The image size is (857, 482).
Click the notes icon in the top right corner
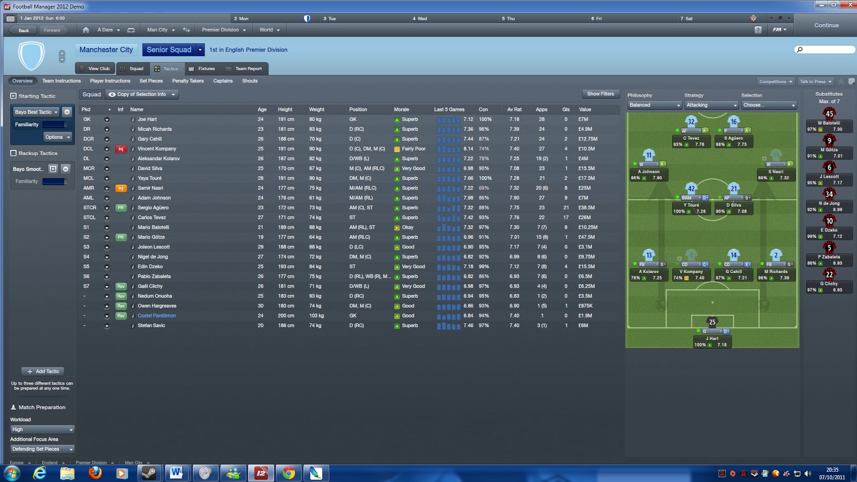click(851, 80)
